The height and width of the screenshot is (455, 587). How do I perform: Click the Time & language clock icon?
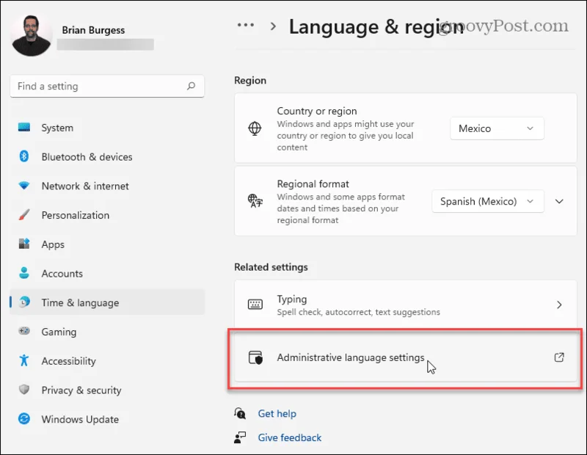coord(24,302)
